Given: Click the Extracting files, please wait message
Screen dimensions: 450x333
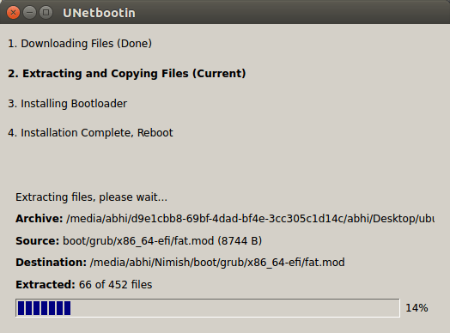Looking at the screenshot, I should [x=91, y=197].
